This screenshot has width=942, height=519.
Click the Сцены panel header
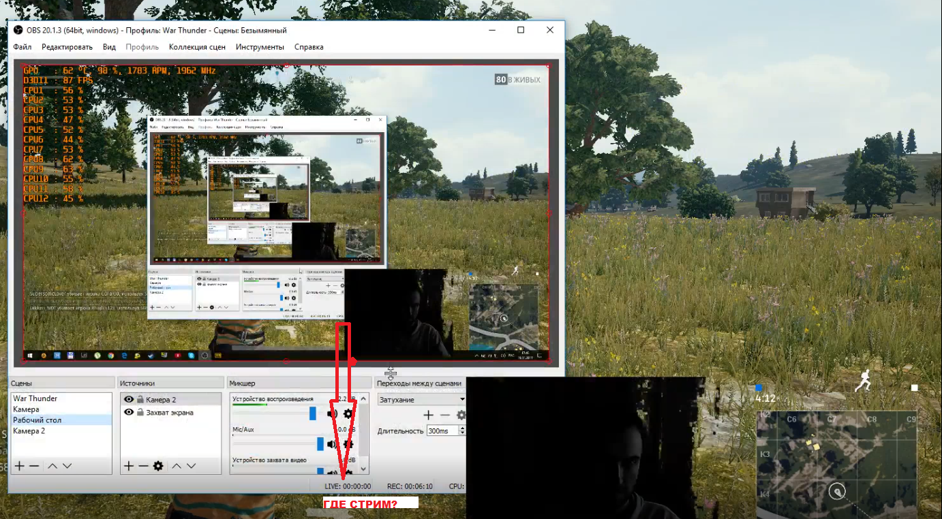pos(61,383)
